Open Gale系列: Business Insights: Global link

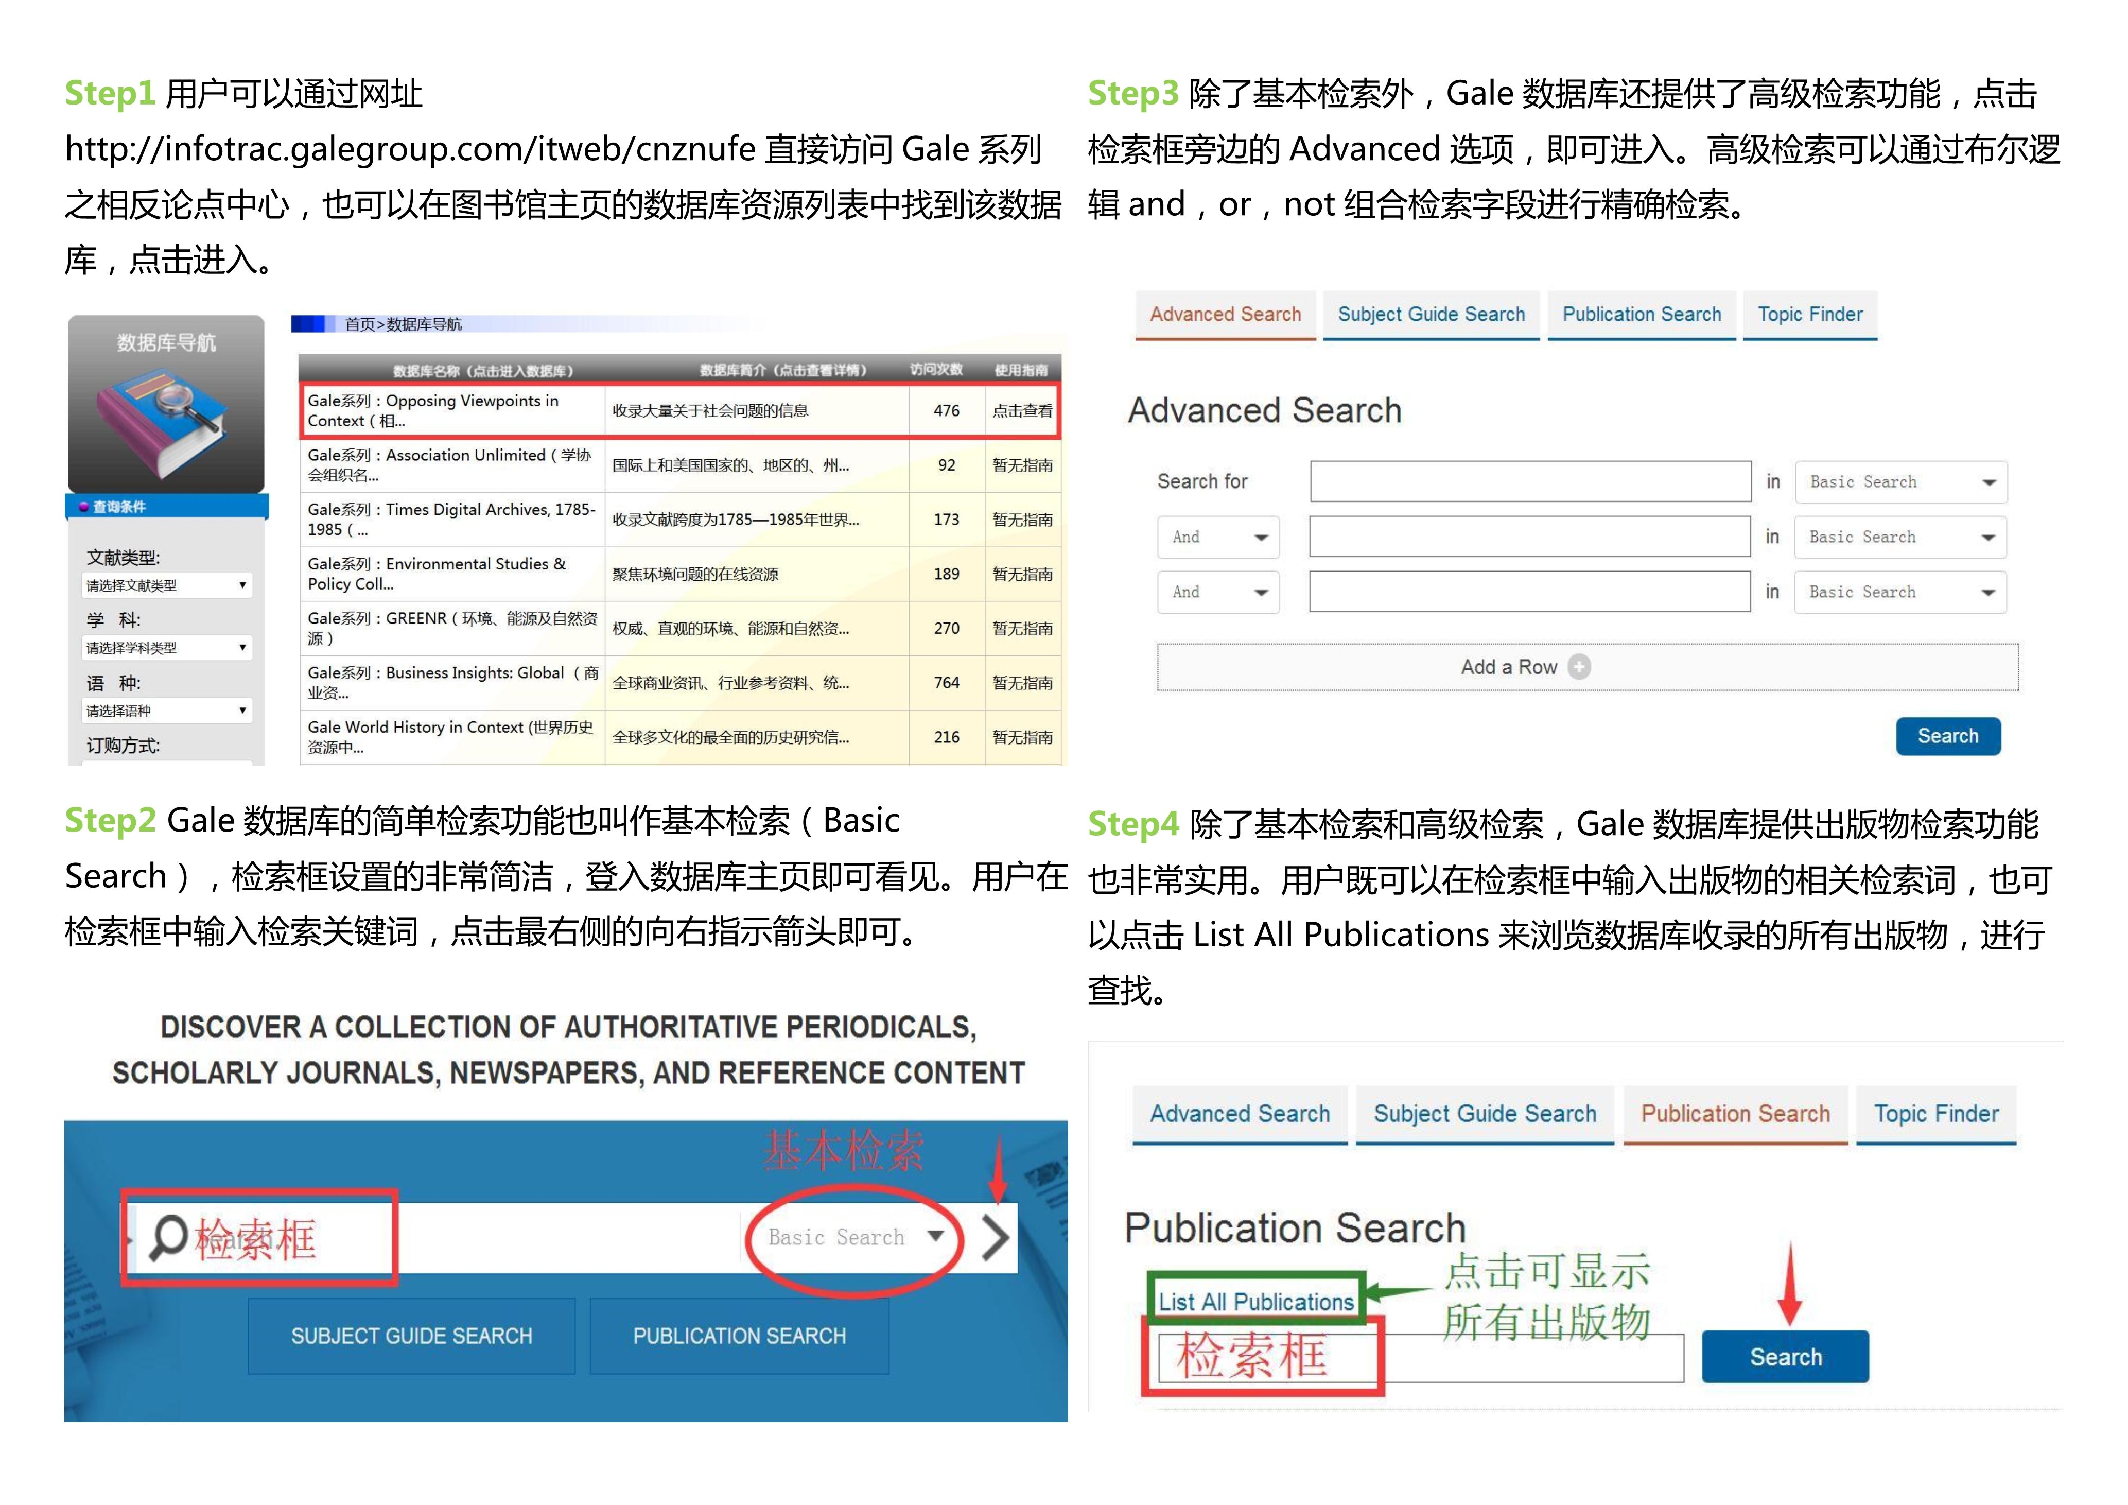click(452, 683)
